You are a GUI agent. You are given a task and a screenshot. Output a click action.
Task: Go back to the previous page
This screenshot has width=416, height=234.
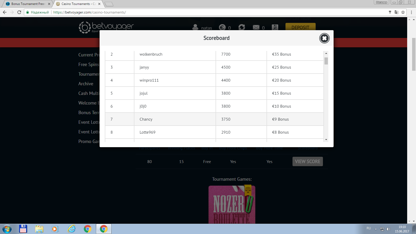(x=5, y=12)
